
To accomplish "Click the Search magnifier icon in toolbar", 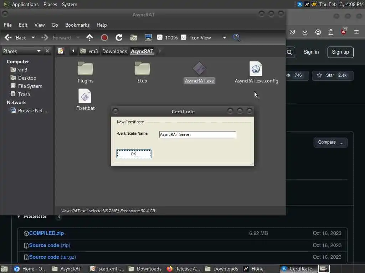I will pyautogui.click(x=237, y=38).
